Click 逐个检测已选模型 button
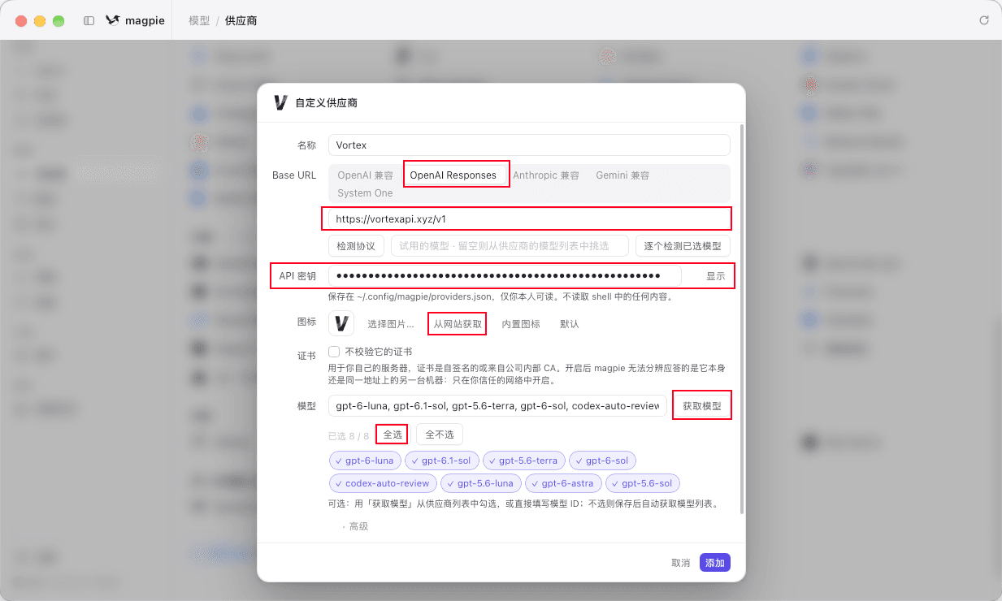 coord(683,246)
